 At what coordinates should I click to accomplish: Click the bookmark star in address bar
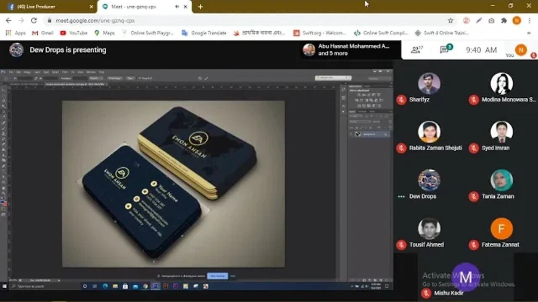[451, 20]
